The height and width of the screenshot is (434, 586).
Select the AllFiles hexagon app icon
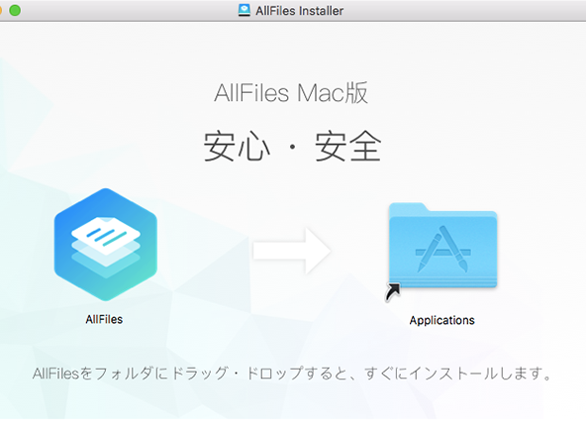[x=105, y=245]
